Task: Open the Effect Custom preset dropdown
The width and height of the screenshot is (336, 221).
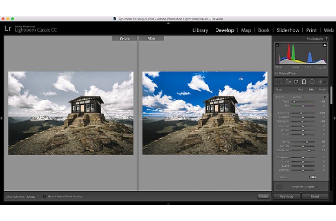Action: click(x=297, y=97)
